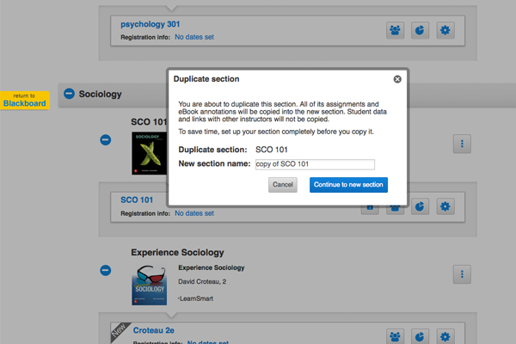516x344 pixels.
Task: Collapse the Experience Sociology course
Action: [x=105, y=270]
